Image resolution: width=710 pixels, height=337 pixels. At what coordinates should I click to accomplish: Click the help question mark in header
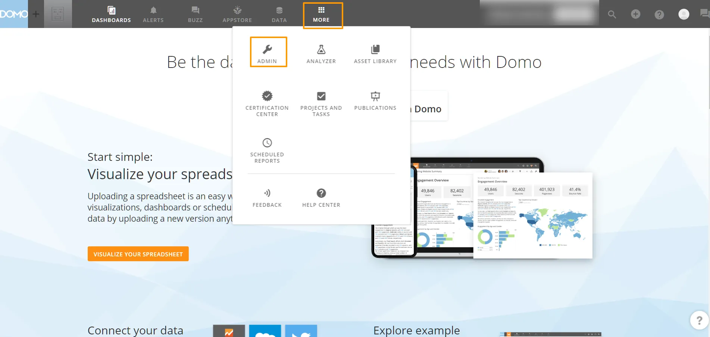click(659, 14)
